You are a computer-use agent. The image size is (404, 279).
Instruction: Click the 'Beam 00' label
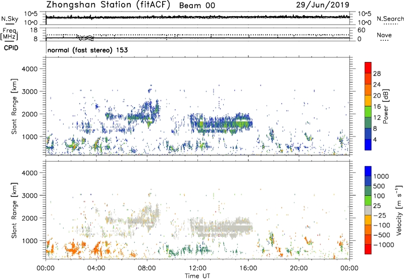pos(197,6)
